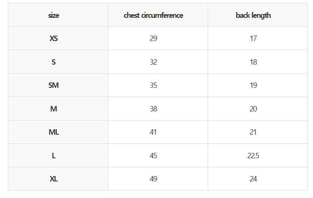Click the 'size' column header
This screenshot has width=313, height=198.
click(54, 15)
